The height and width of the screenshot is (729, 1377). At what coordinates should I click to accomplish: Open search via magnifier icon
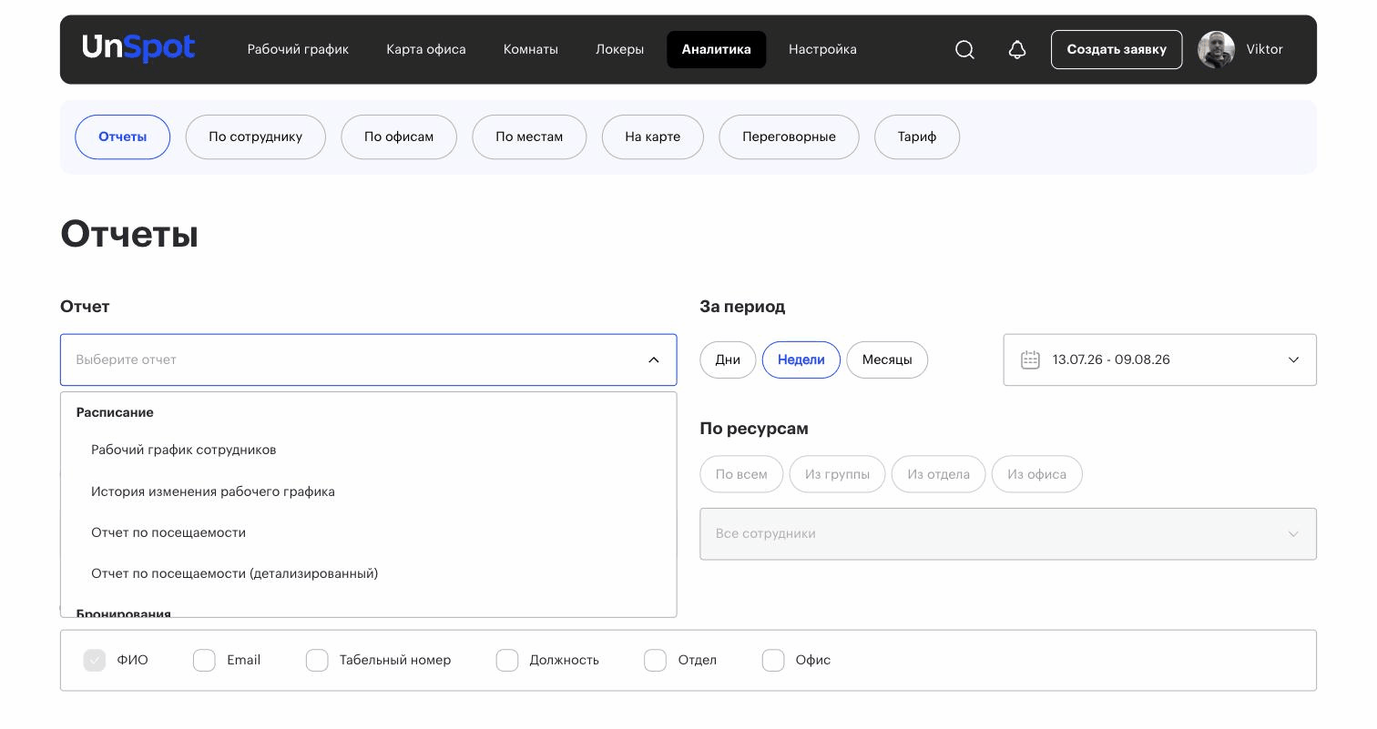click(964, 50)
